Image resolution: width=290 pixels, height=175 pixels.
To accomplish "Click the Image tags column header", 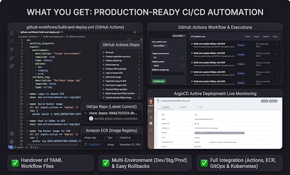I will coord(90,137).
